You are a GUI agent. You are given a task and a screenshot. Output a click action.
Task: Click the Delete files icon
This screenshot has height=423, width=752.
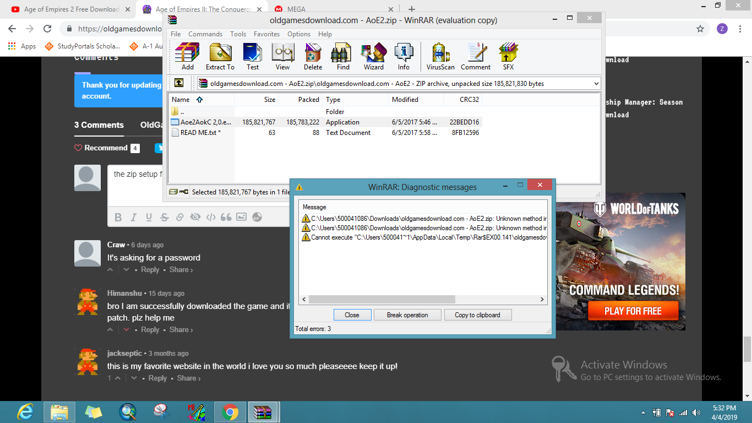[x=313, y=57]
